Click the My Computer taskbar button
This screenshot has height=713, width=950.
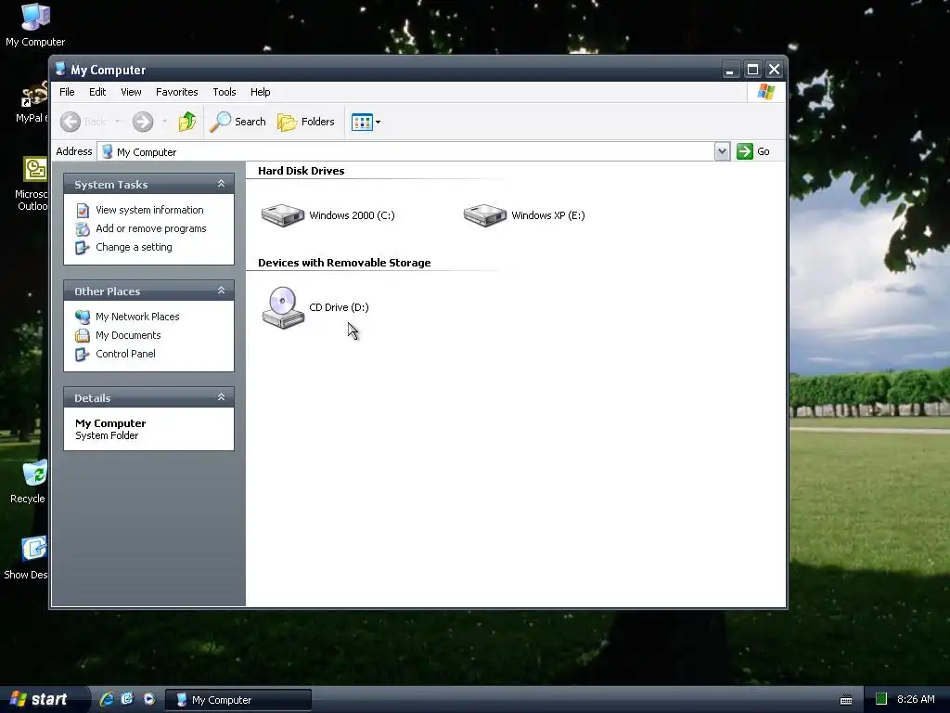click(238, 700)
